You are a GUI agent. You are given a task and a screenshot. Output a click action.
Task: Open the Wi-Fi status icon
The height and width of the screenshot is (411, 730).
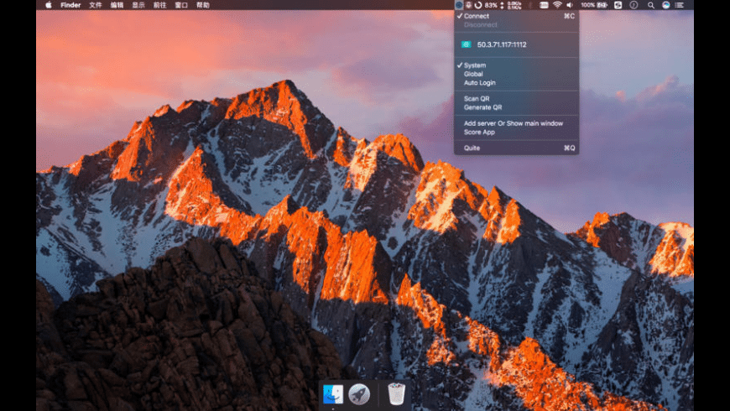(x=557, y=5)
